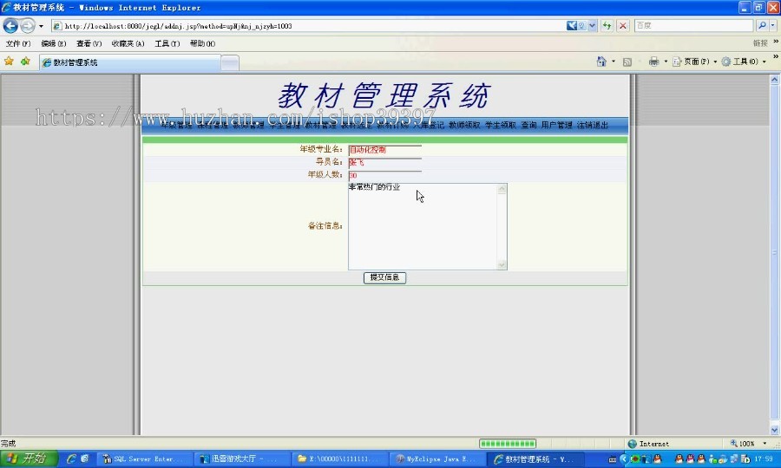Click the 链接 links toolbar label
Viewport: 781px width, 468px height.
point(760,43)
